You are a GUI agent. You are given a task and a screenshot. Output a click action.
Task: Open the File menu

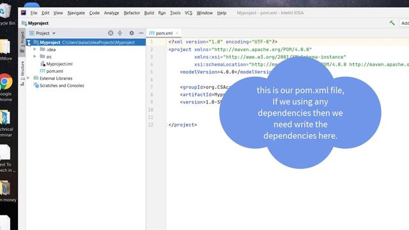click(x=34, y=13)
